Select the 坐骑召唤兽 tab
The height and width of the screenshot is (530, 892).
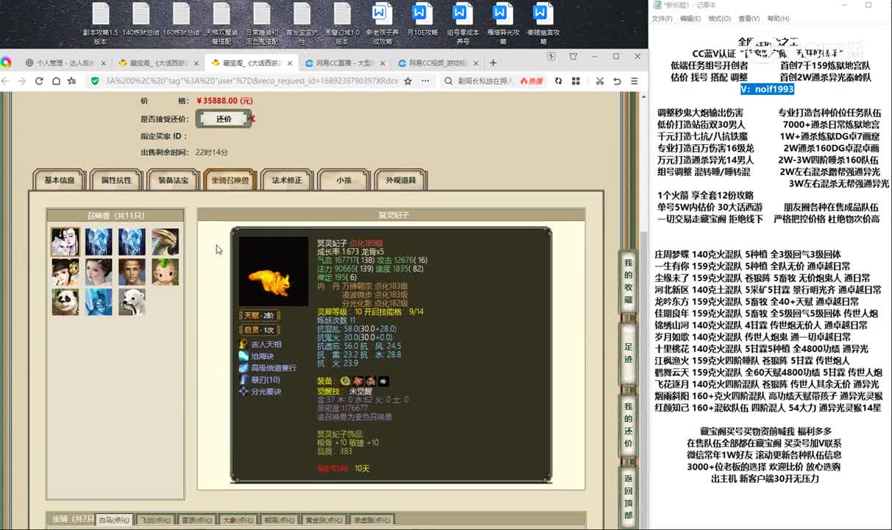pos(230,180)
